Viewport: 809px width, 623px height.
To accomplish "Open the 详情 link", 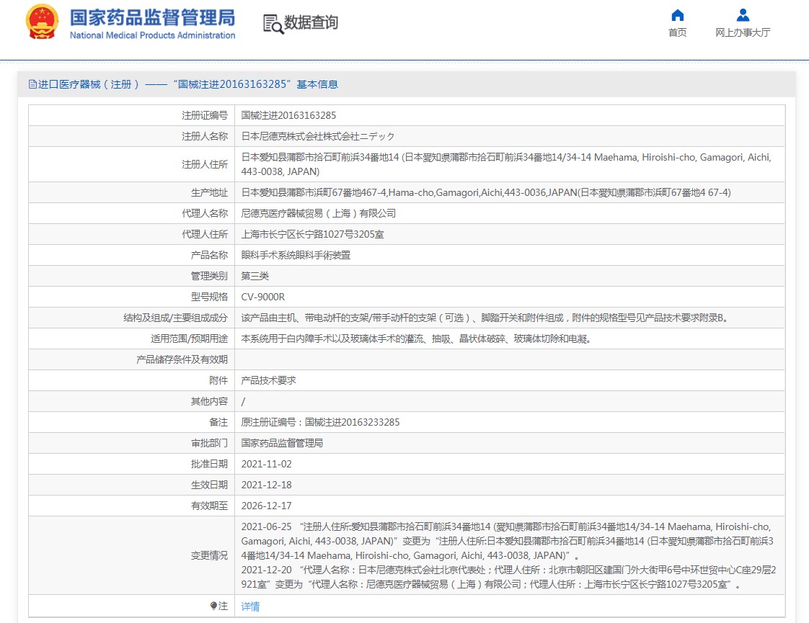I will point(250,606).
